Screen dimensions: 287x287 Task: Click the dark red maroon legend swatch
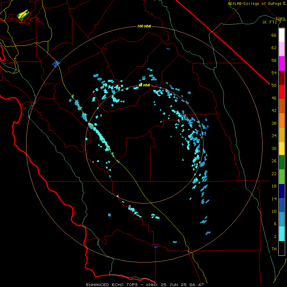click(x=282, y=78)
